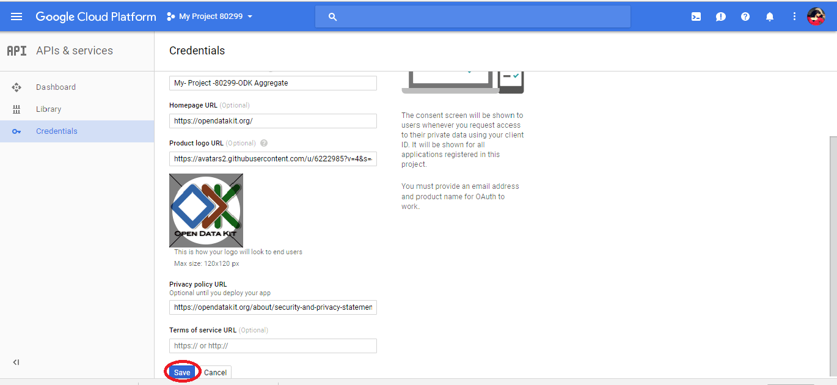Click the Product logo URL field
Image resolution: width=837 pixels, height=385 pixels.
pyautogui.click(x=273, y=159)
